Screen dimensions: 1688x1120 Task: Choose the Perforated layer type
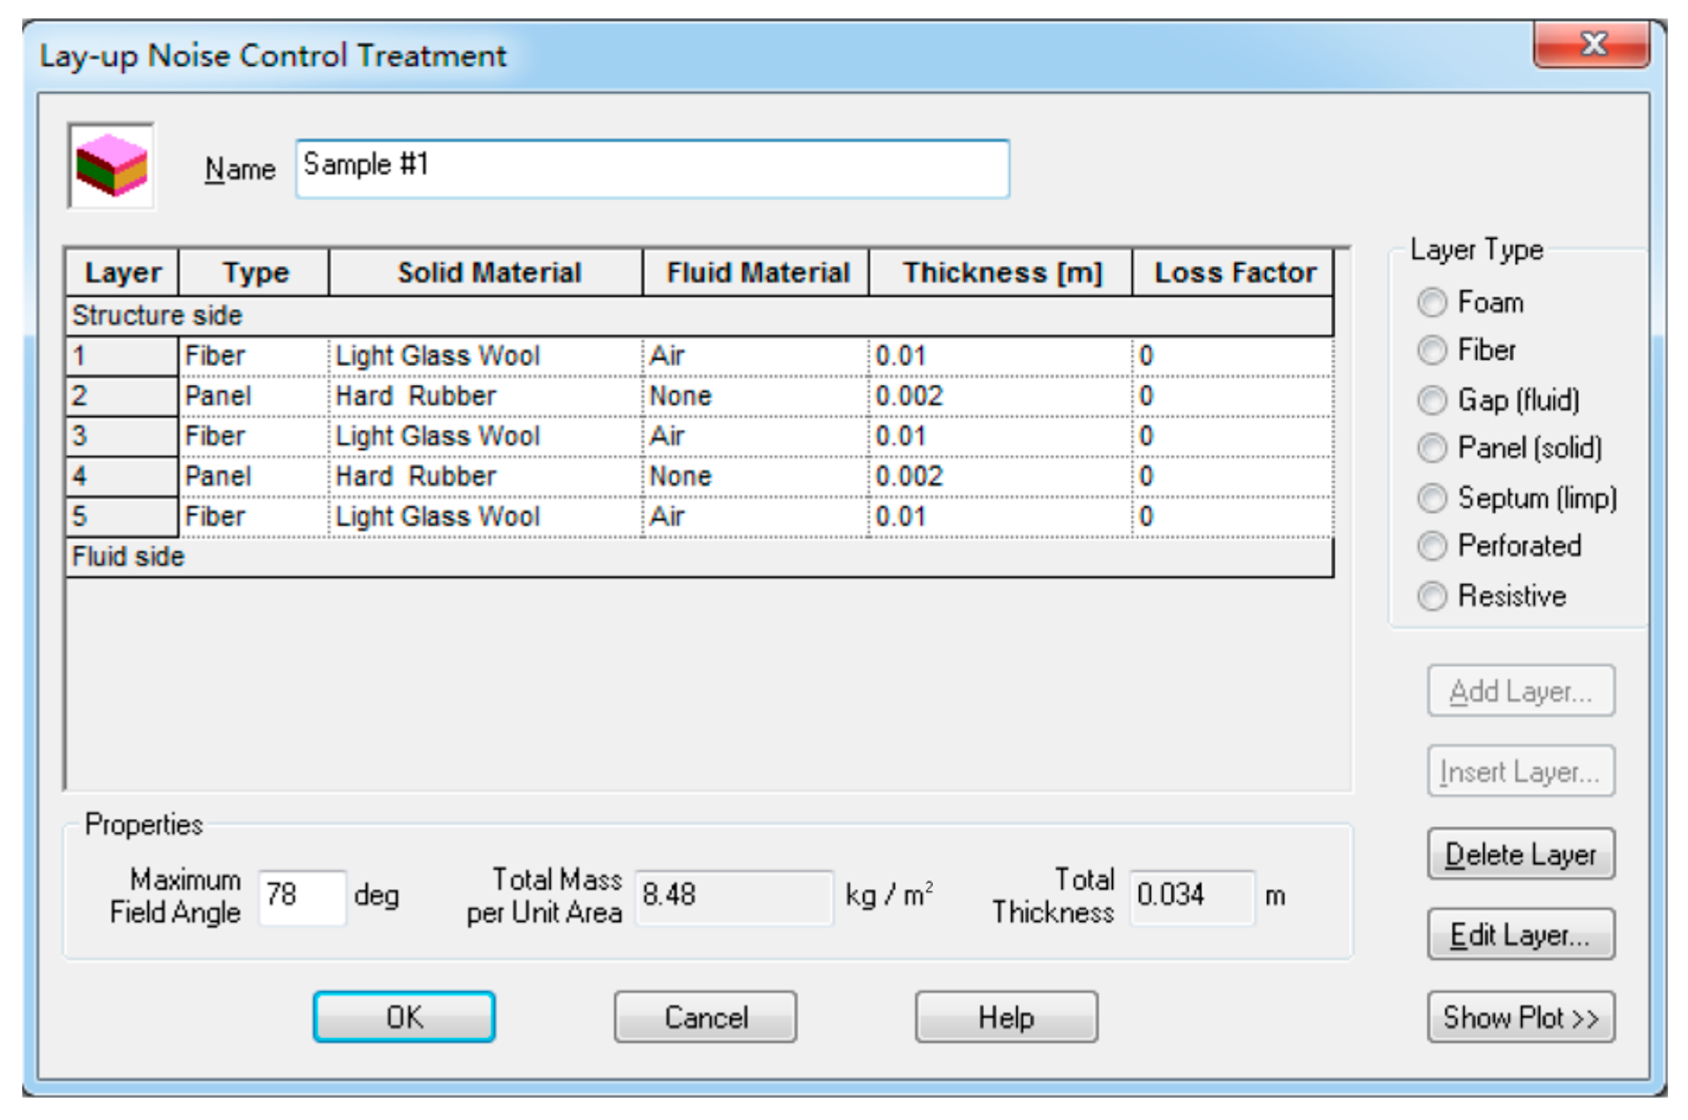(x=1431, y=545)
